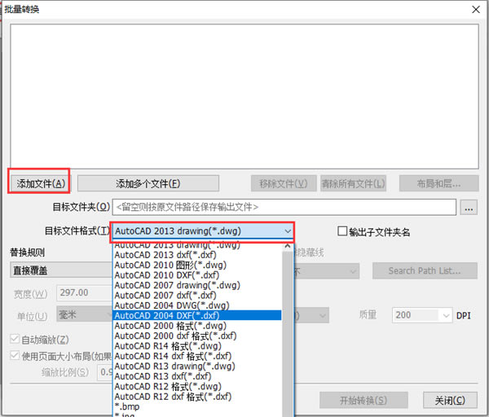Select AutoCAD R13 drawing(*.dwg) option
The image size is (489, 417).
click(x=197, y=366)
